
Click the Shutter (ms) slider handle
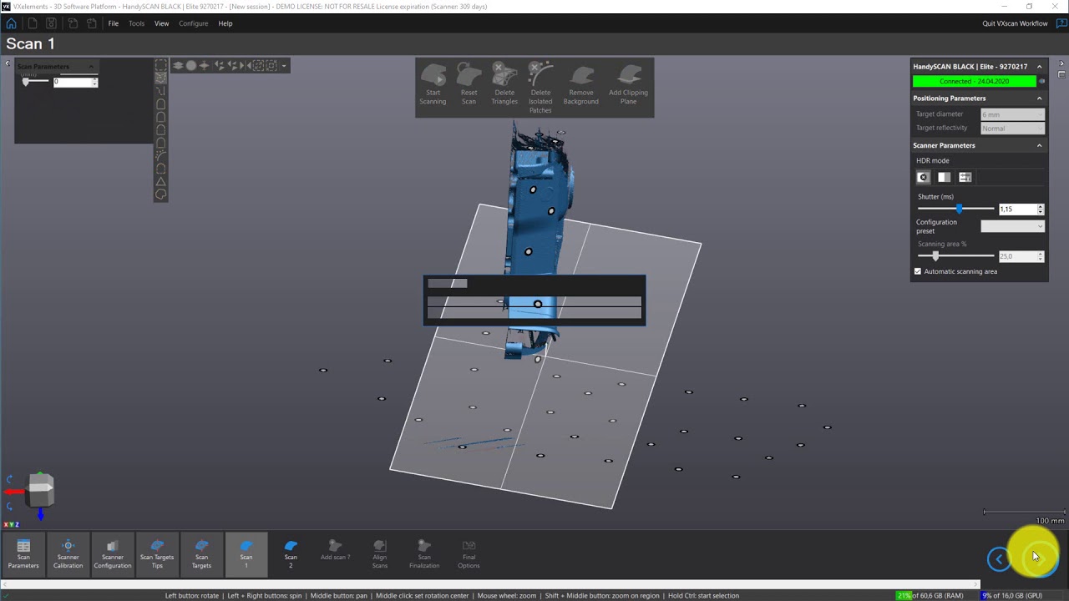959,209
